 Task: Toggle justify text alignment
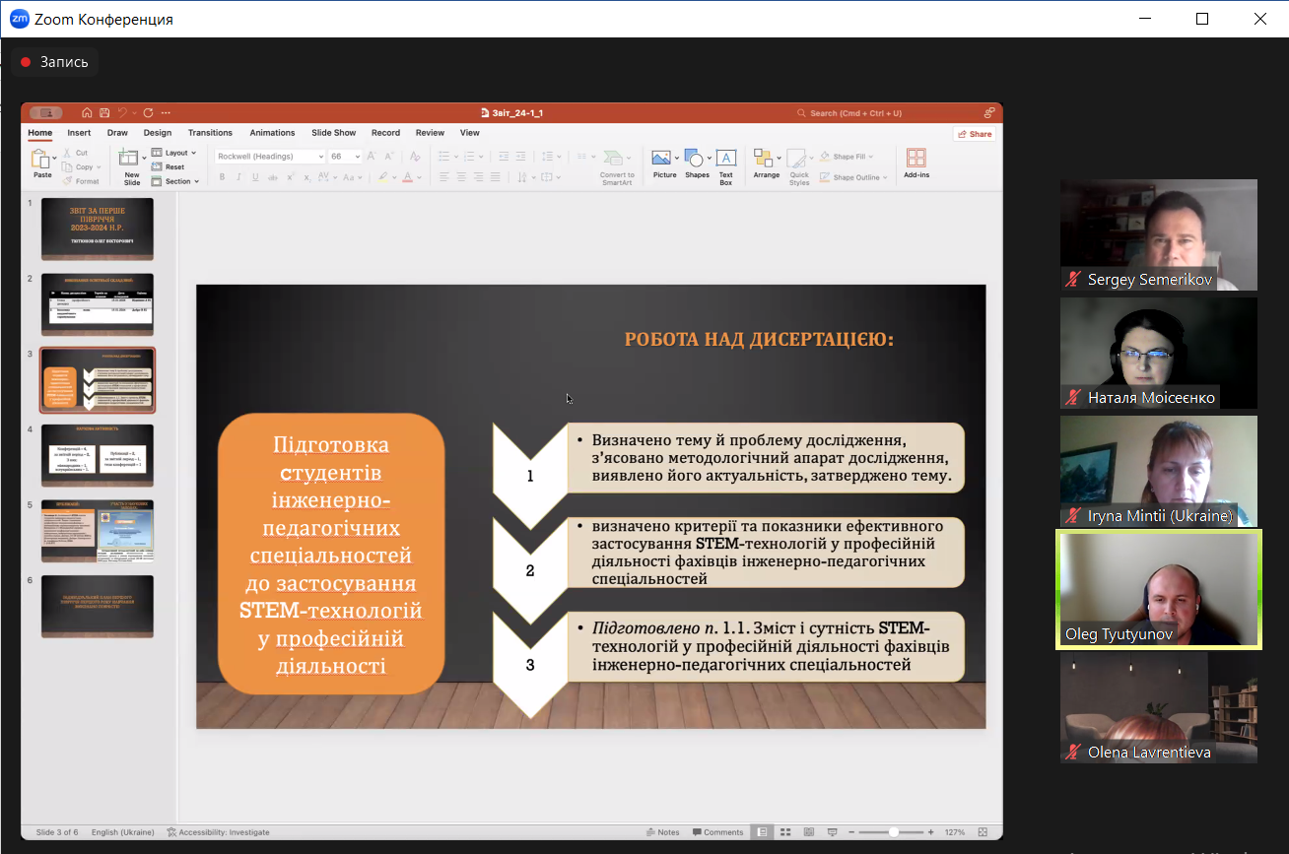(495, 177)
